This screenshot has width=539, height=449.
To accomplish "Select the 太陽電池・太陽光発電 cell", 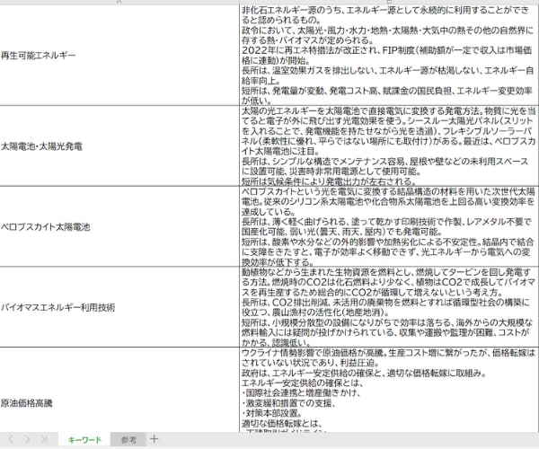I will [119, 146].
